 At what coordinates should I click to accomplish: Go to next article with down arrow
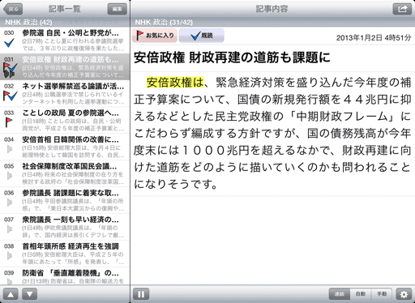29,294
